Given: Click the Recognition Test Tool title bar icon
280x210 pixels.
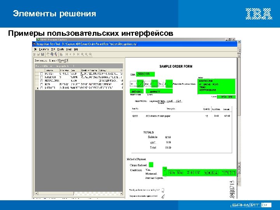Looking at the screenshot, I should [x=34, y=44].
